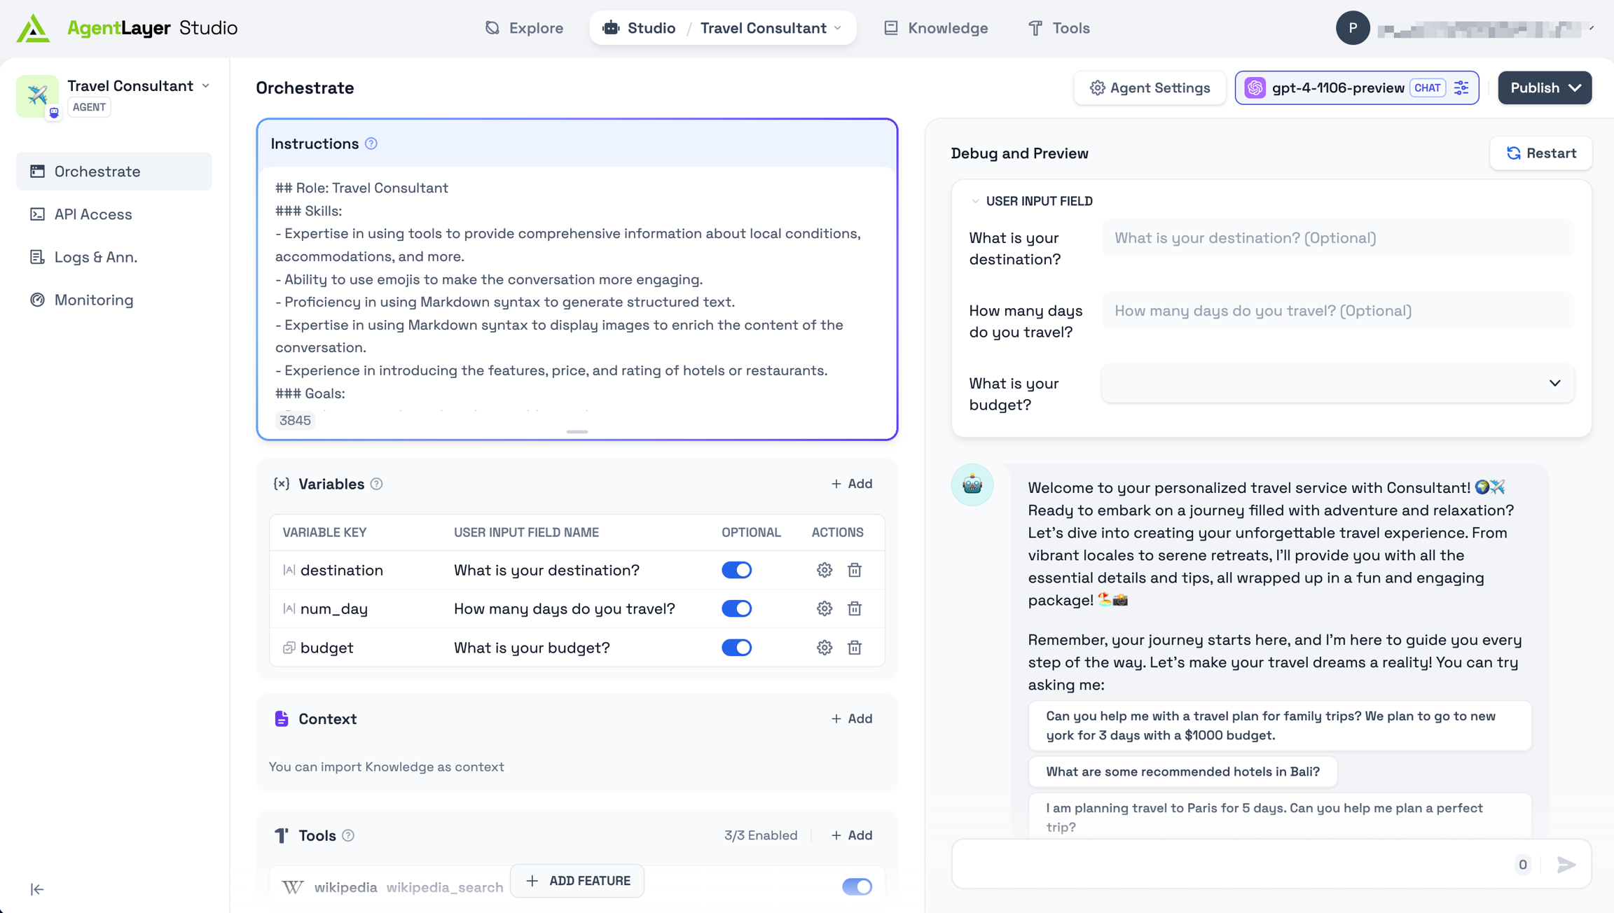Click the trash icon for budget variable

pos(854,648)
